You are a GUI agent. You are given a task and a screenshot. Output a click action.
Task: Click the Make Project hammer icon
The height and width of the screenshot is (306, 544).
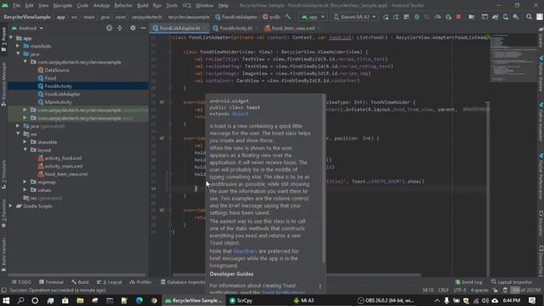coord(288,17)
